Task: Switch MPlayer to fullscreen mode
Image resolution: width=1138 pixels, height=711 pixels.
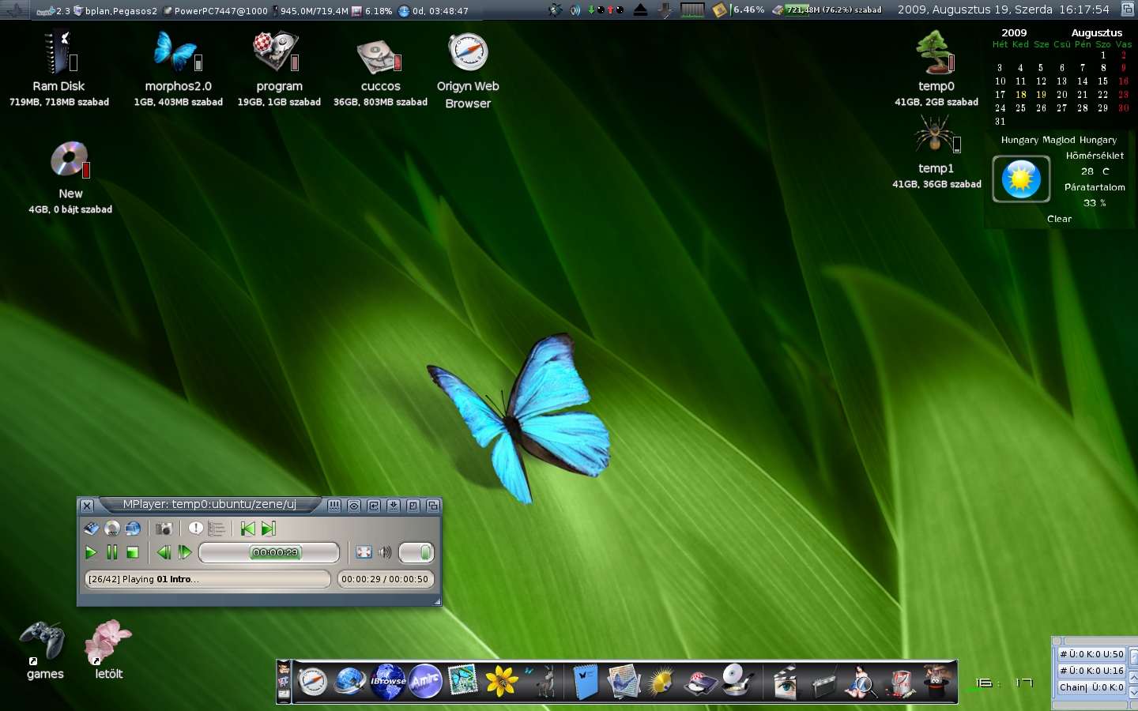Action: (363, 552)
